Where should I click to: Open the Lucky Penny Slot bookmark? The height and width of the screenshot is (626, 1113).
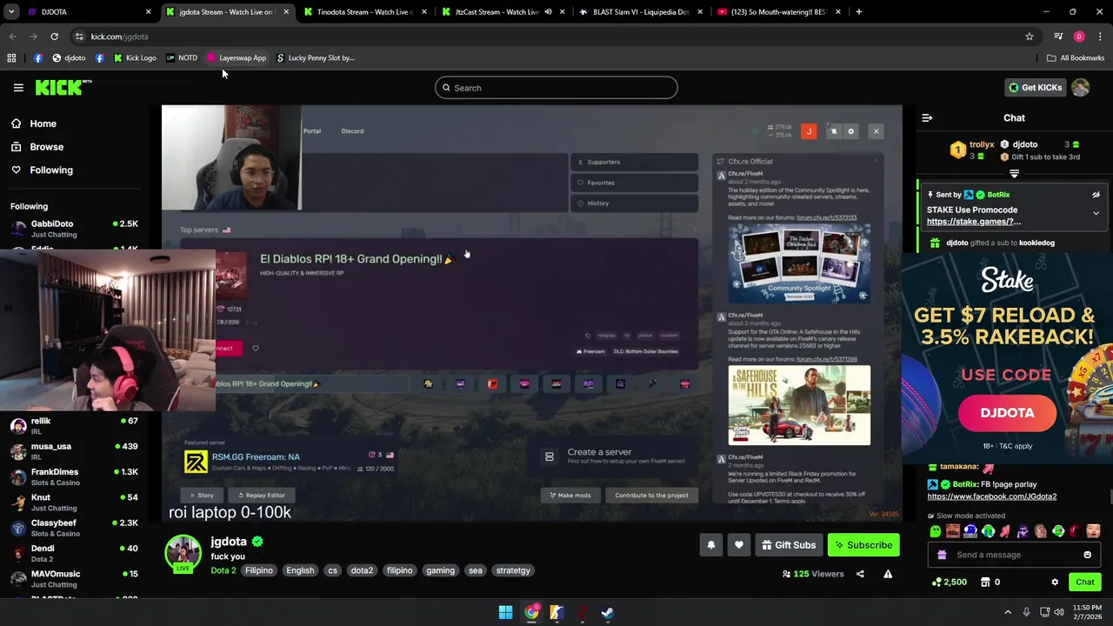pyautogui.click(x=315, y=58)
